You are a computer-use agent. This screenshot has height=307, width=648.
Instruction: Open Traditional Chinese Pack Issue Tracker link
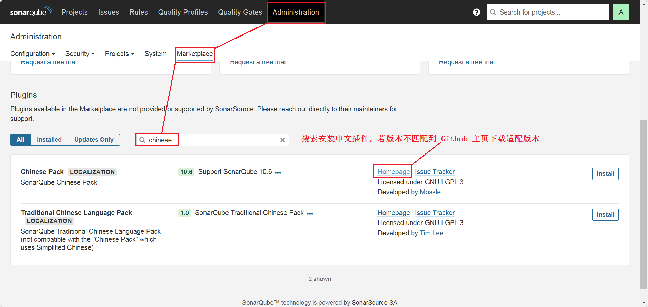pyautogui.click(x=435, y=213)
